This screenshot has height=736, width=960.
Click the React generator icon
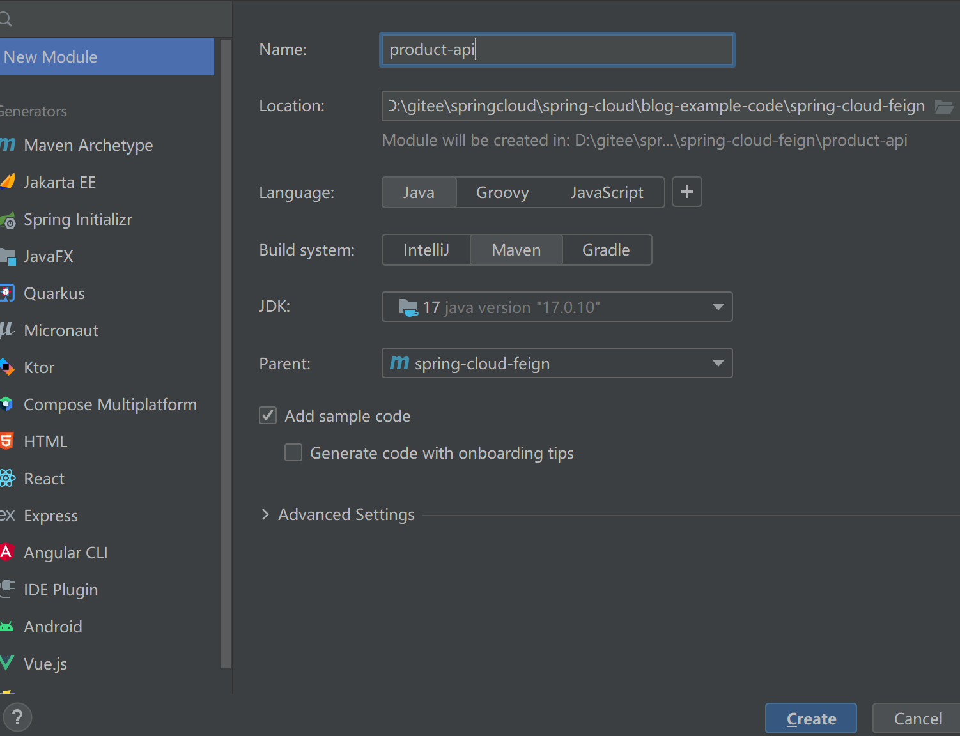click(x=8, y=478)
